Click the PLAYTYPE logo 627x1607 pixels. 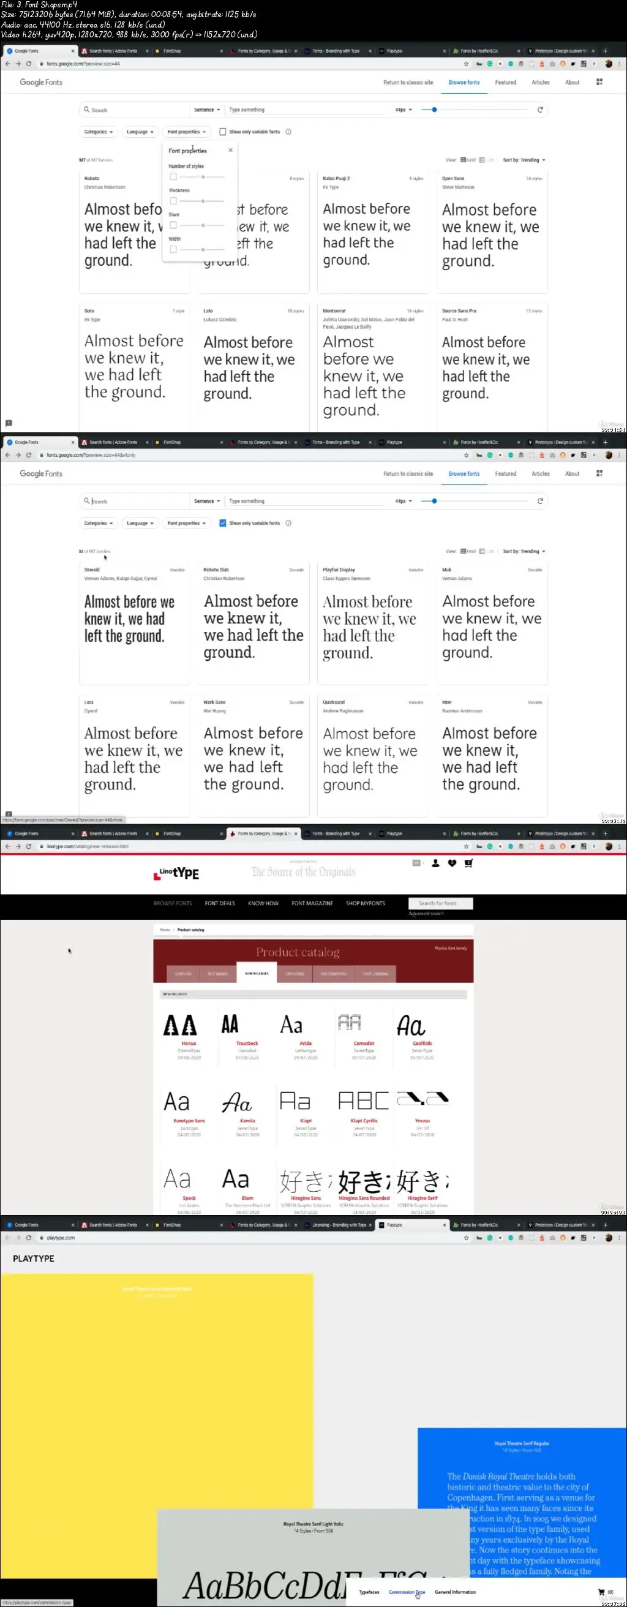tap(34, 1259)
